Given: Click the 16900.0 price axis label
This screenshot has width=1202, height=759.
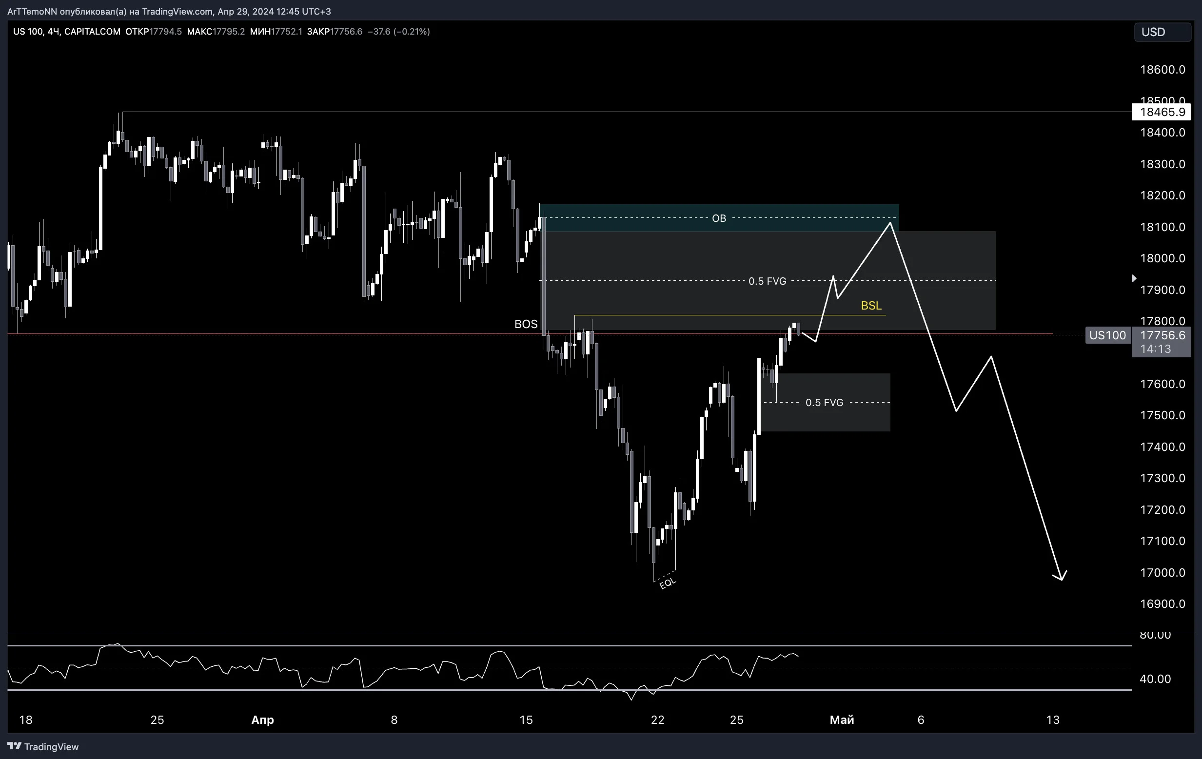Looking at the screenshot, I should point(1163,604).
